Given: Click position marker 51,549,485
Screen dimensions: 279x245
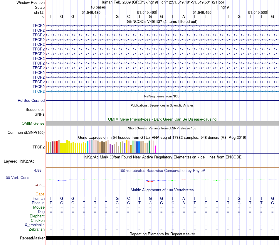Looking at the screenshot, I should click(91, 12).
